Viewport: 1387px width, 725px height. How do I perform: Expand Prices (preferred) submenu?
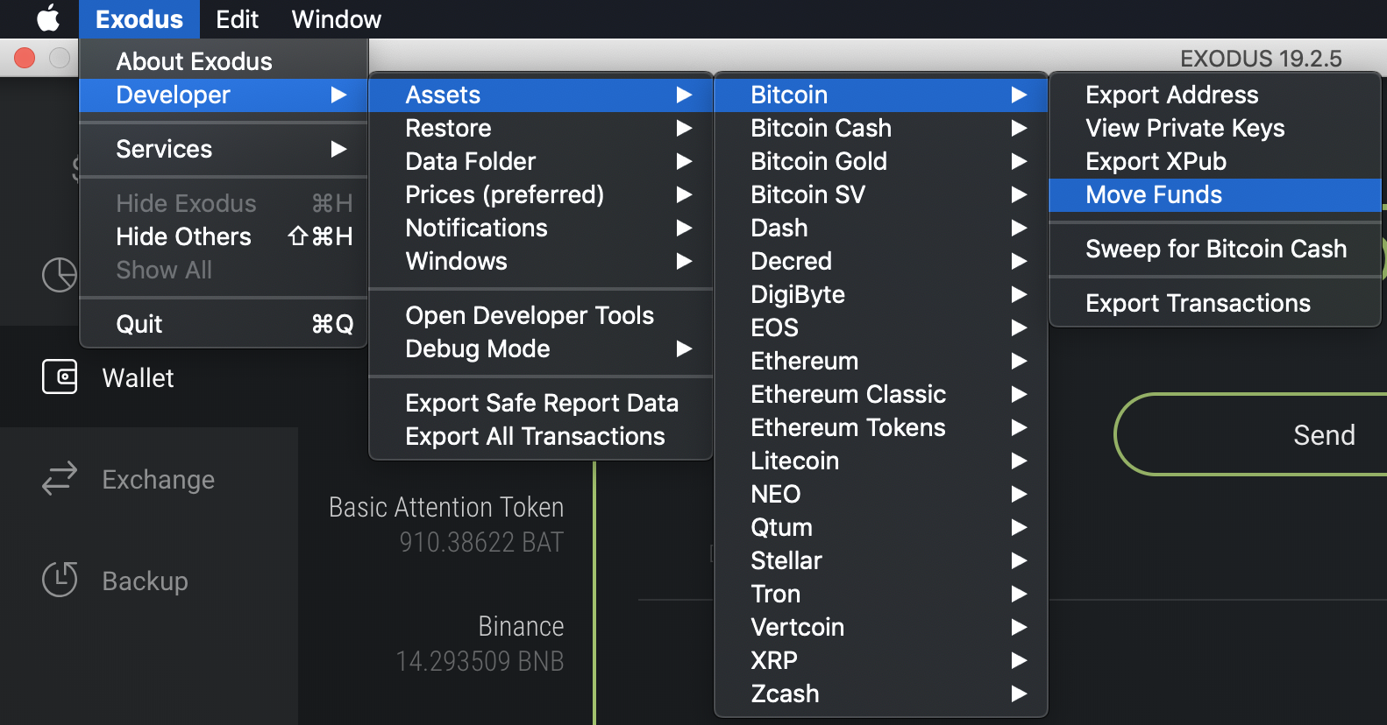click(541, 194)
